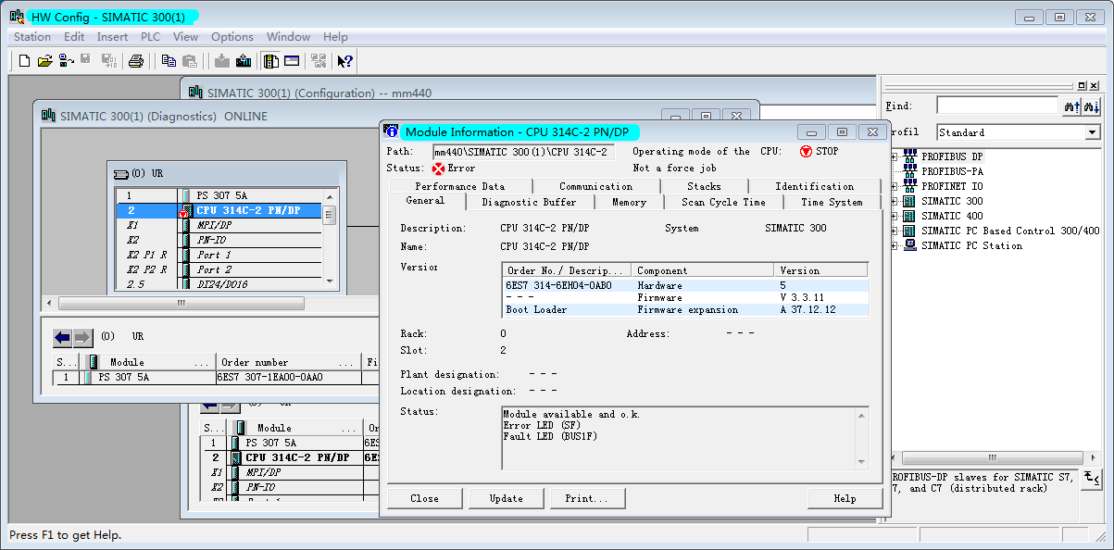Click the HW Config application title icon
This screenshot has width=1114, height=550.
point(17,17)
